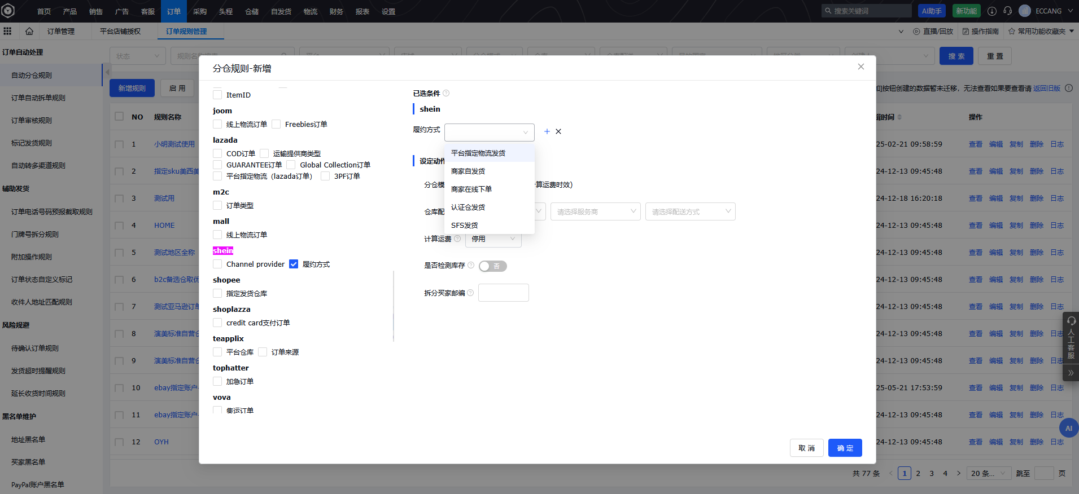Click into the 拆分买家邮编 input field

click(503, 293)
